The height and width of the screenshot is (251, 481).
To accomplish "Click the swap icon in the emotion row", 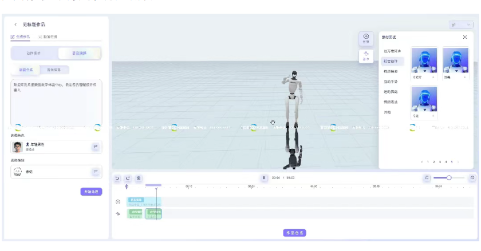I will tap(95, 171).
